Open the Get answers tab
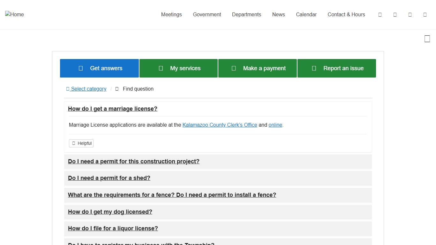This screenshot has width=436, height=245. click(x=99, y=68)
